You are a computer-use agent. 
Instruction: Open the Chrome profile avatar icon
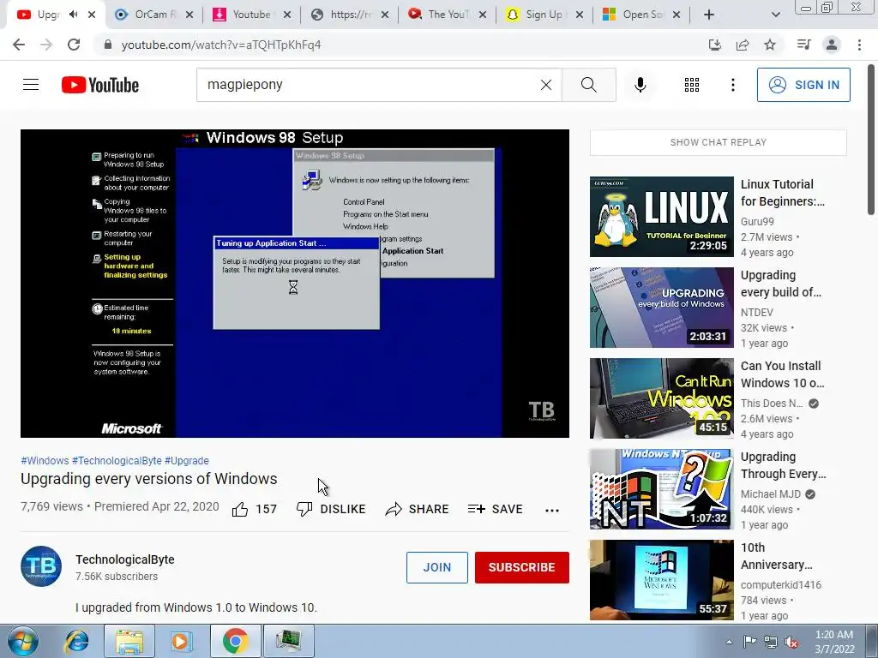pos(832,45)
